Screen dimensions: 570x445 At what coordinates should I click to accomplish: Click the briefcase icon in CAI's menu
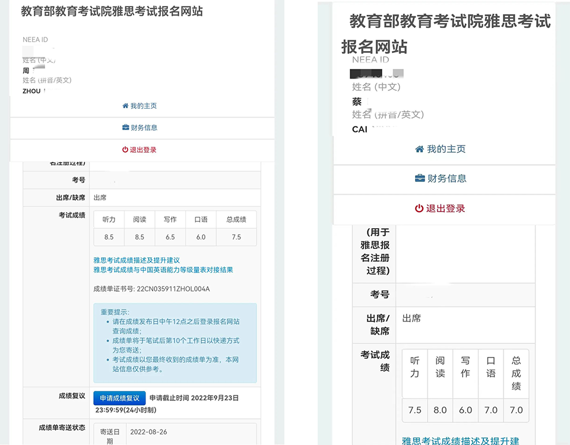419,178
